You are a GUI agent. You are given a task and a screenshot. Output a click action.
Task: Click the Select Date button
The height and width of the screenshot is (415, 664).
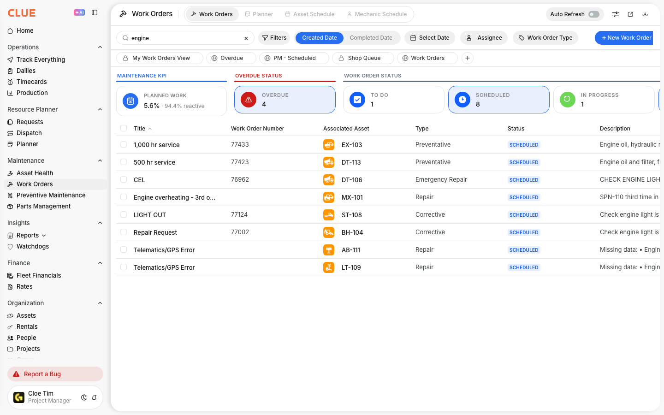pos(430,38)
